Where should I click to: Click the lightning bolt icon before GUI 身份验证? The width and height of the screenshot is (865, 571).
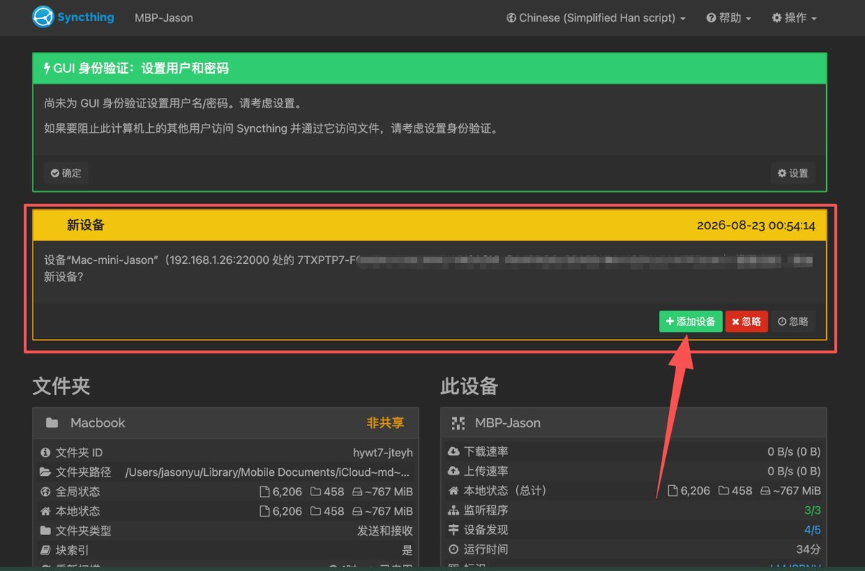tap(47, 68)
